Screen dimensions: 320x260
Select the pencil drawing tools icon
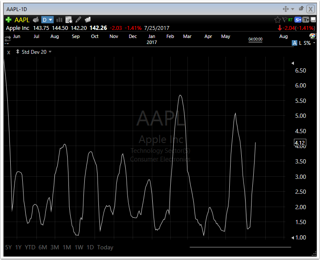(78, 20)
